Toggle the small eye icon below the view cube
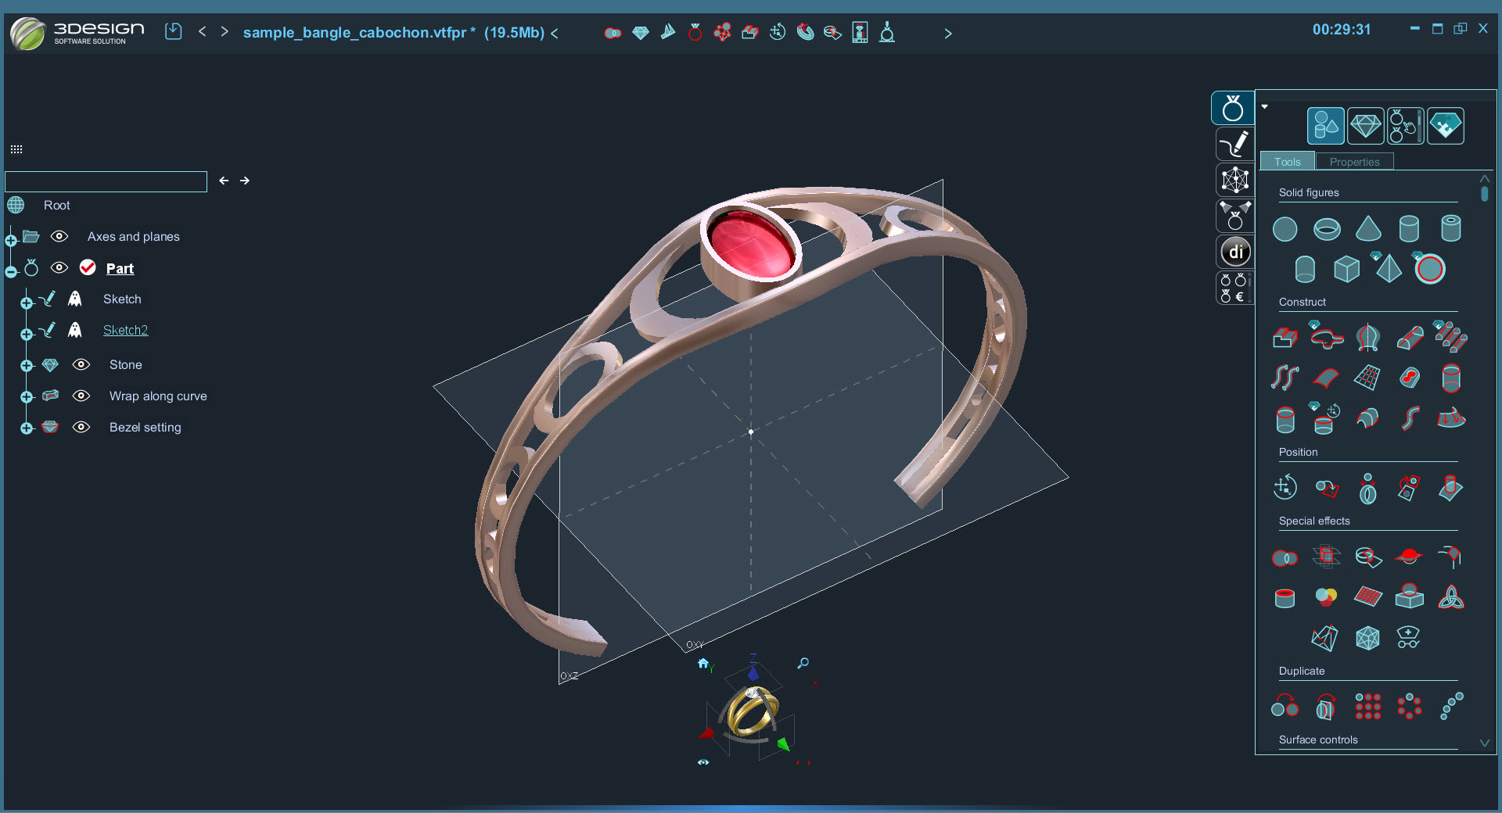 click(703, 762)
